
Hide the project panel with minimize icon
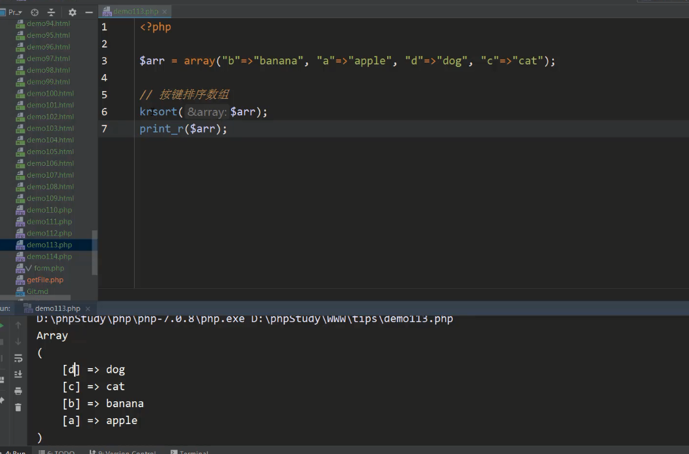(89, 12)
